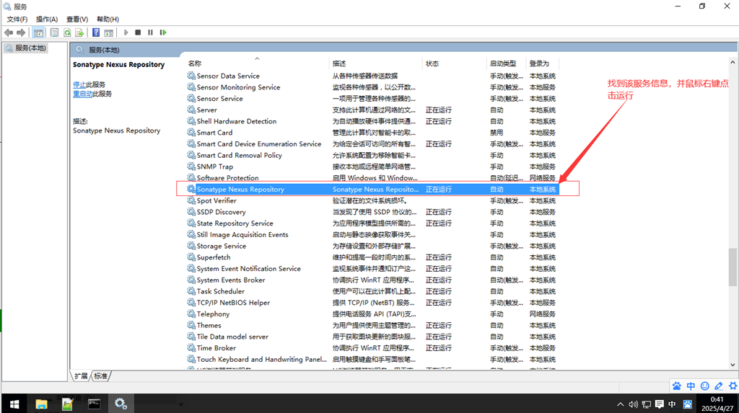This screenshot has height=413, width=739.
Task: Pause the service with the pause icon
Action: [x=150, y=32]
